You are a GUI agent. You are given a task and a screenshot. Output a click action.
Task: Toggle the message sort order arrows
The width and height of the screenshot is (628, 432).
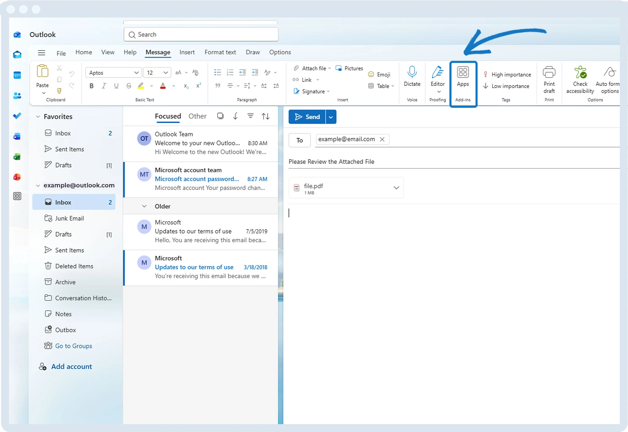tap(265, 116)
